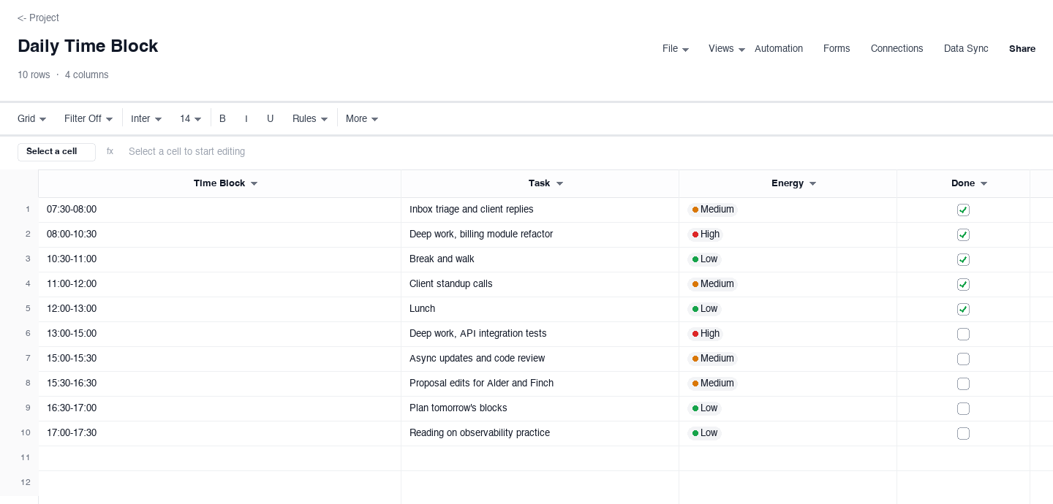Viewport: 1053px width, 504px height.
Task: Open Time Block column header menu
Action: coord(254,184)
